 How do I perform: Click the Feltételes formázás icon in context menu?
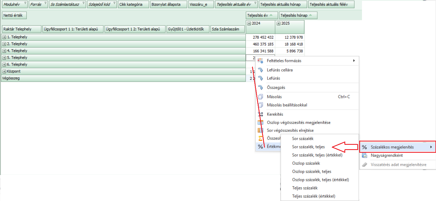pyautogui.click(x=260, y=61)
